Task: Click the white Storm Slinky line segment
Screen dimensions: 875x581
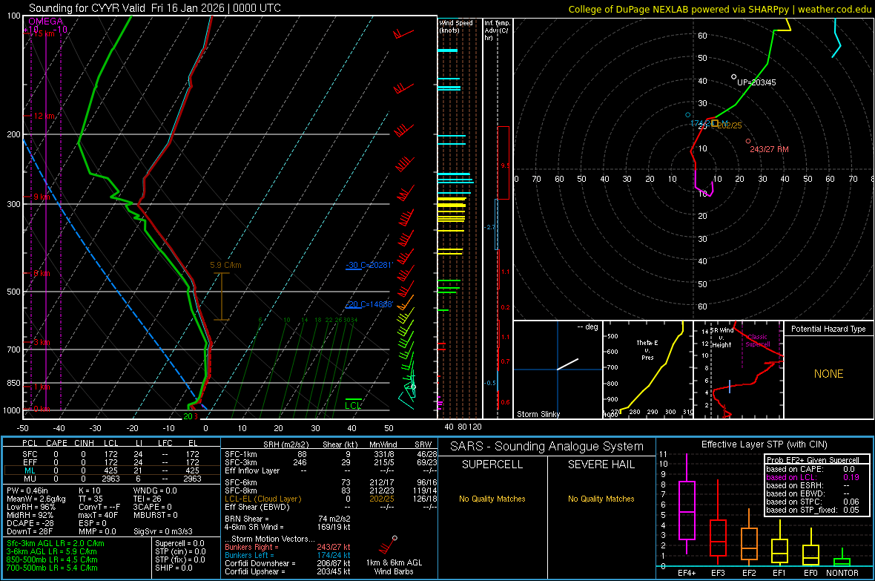Action: pyautogui.click(x=567, y=364)
